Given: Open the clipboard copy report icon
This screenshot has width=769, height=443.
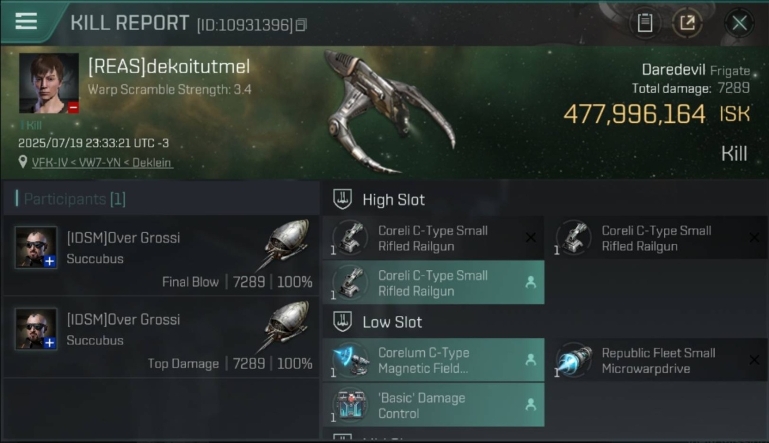Looking at the screenshot, I should pos(645,23).
